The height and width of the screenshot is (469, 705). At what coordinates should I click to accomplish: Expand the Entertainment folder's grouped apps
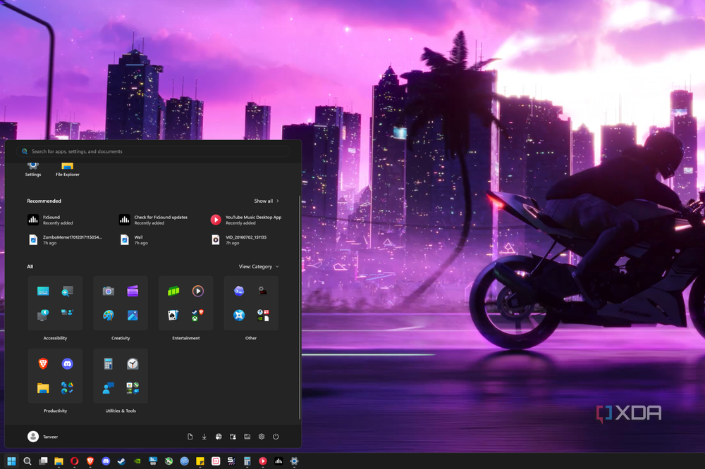(198, 315)
